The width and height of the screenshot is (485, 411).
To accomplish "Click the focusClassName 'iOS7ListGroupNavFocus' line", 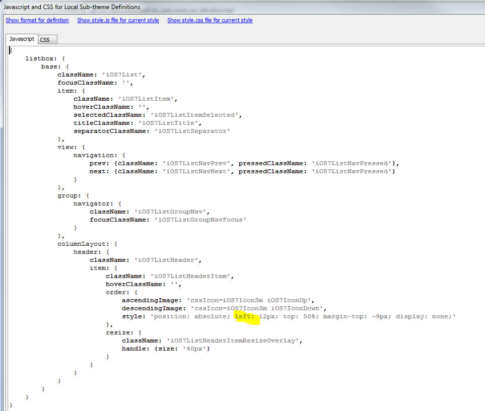I will (x=168, y=220).
